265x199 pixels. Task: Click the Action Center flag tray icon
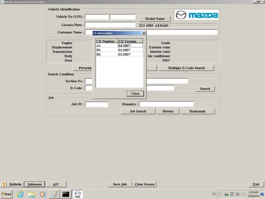[221, 194]
